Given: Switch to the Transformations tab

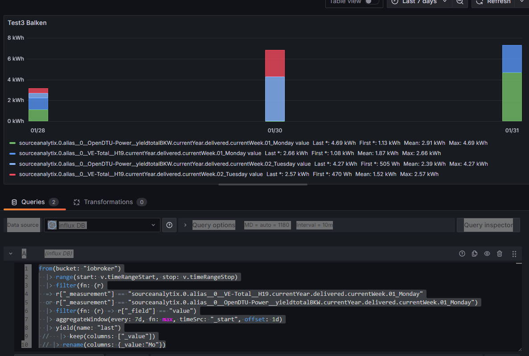Looking at the screenshot, I should pos(110,202).
